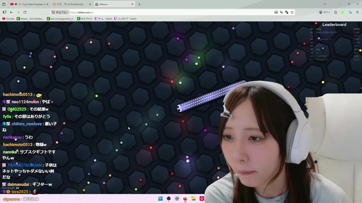362x203 pixels.
Task: Click leaderboard entry 7777h
Action: pyautogui.click(x=319, y=46)
